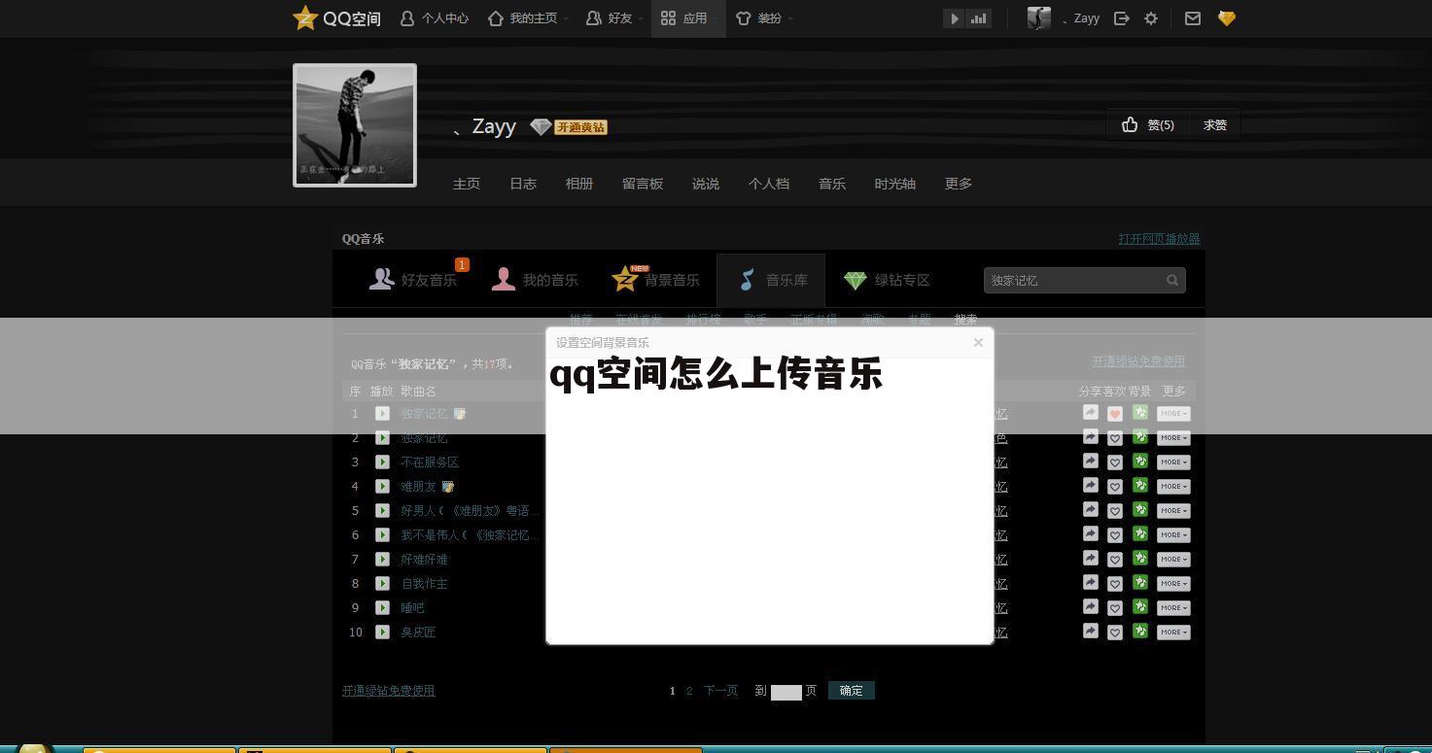Click the 确定 page jump button
This screenshot has width=1432, height=753.
tap(852, 691)
